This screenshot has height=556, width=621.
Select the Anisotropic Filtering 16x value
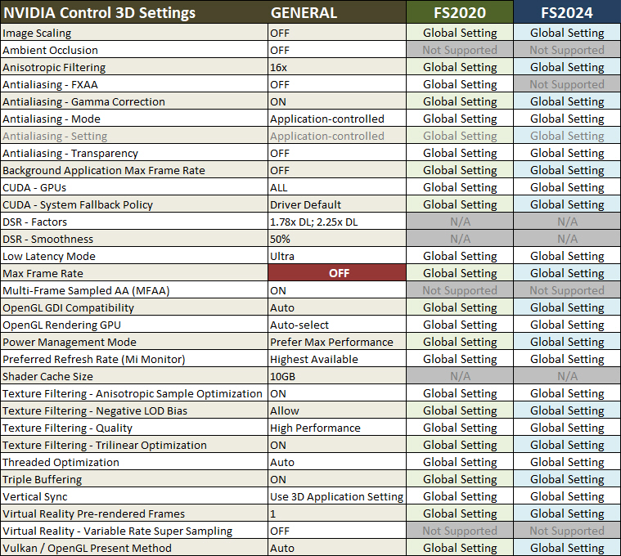pos(278,67)
